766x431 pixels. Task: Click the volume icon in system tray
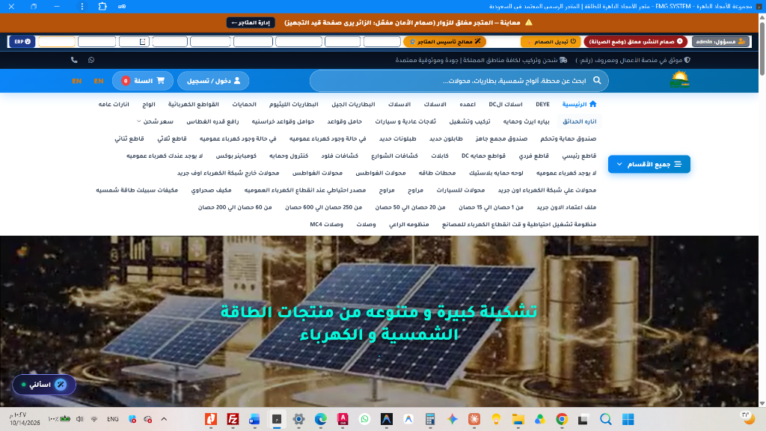pos(79,419)
